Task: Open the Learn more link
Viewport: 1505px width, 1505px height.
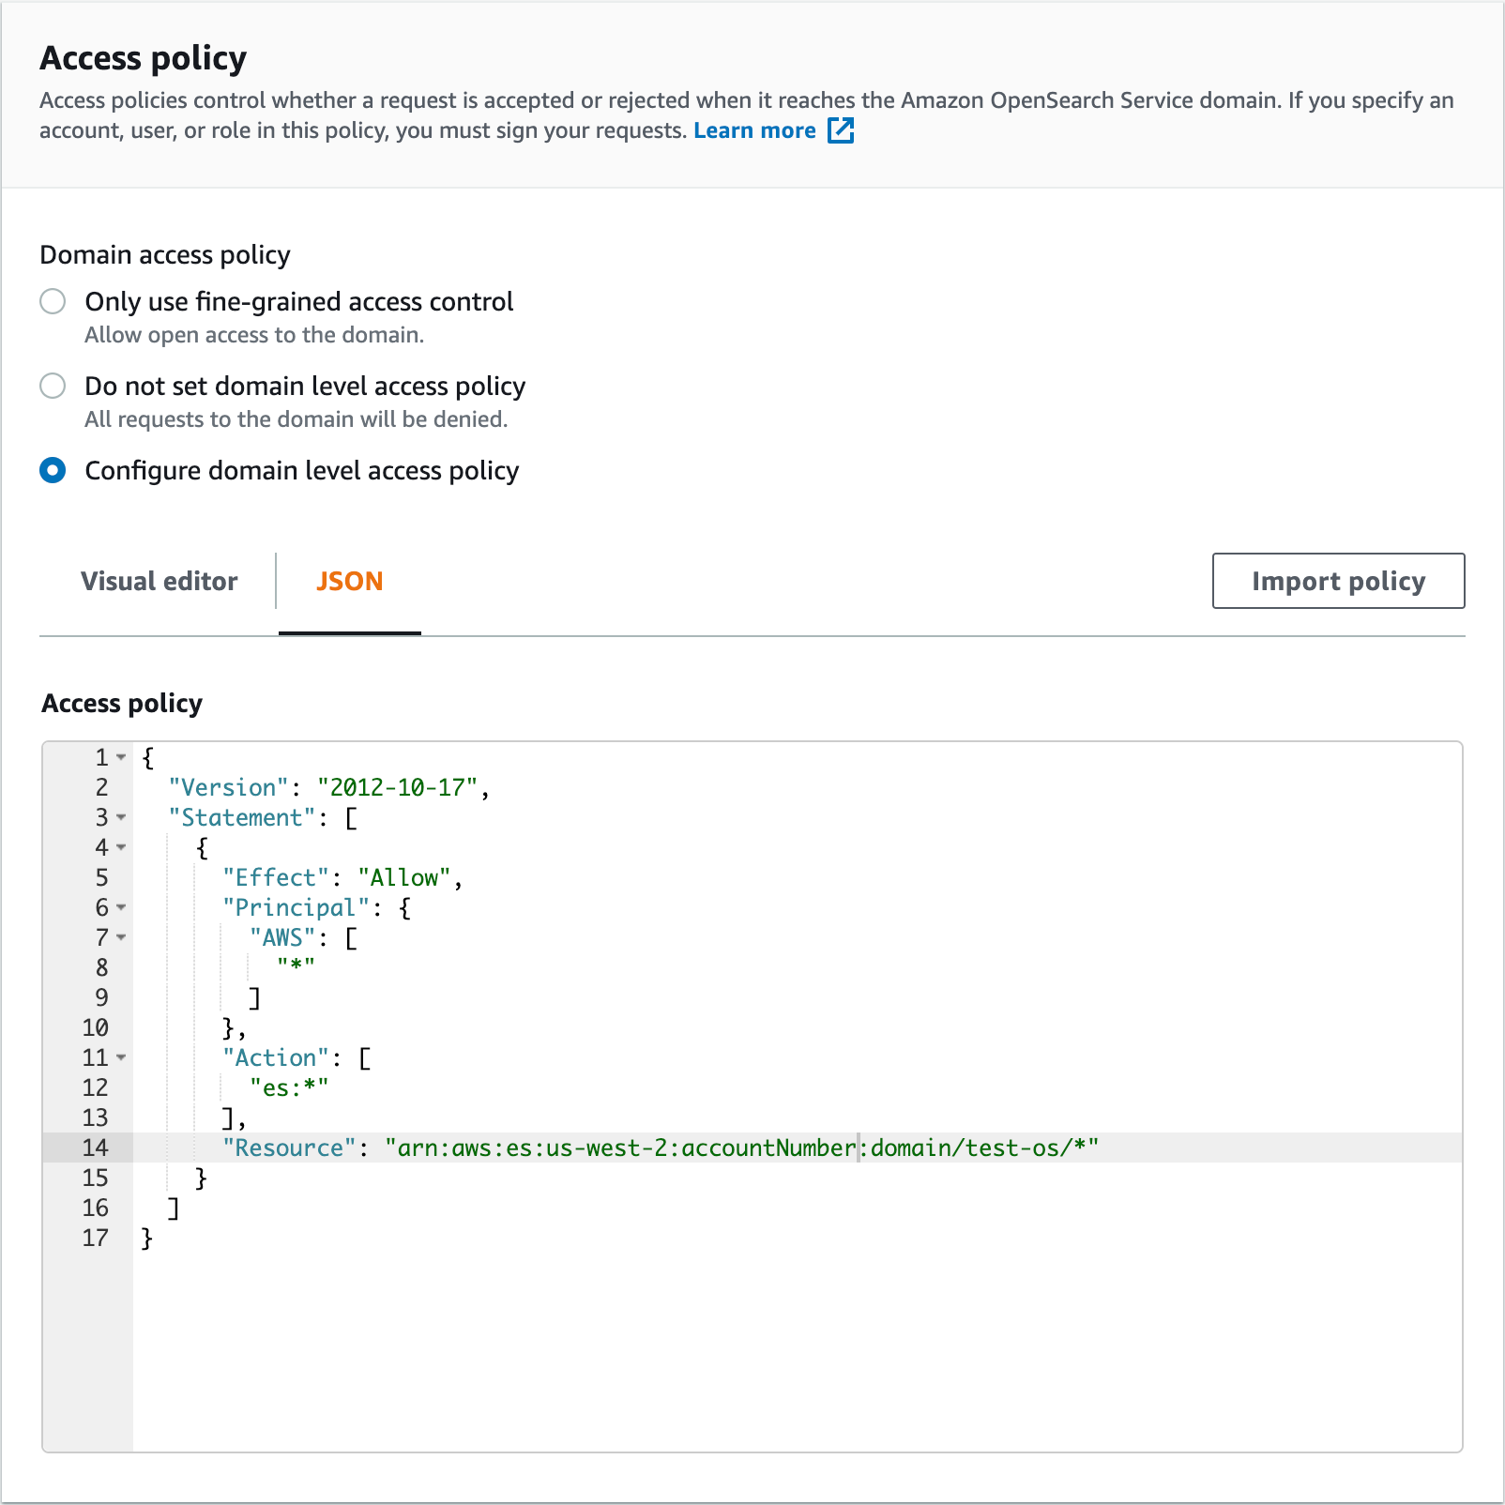Action: pyautogui.click(x=754, y=130)
